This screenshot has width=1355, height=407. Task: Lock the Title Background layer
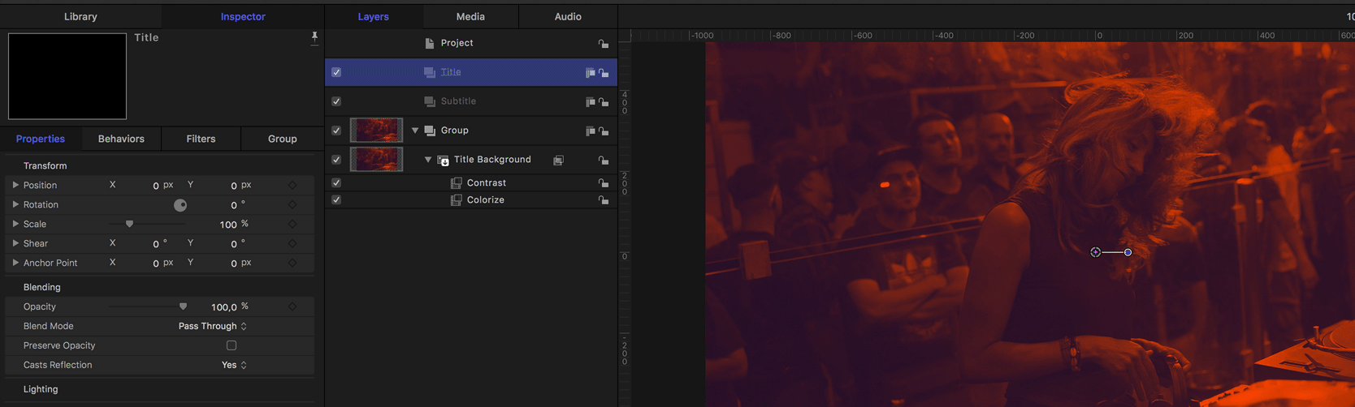click(x=603, y=161)
